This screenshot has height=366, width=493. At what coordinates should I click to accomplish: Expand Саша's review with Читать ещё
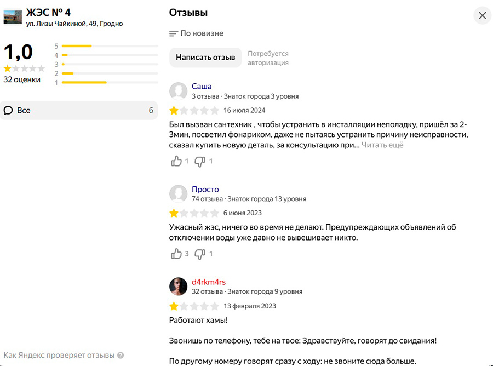tap(382, 145)
